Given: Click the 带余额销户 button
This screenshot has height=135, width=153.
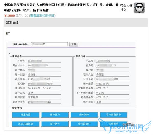Looking at the screenshot, I should coord(84,124).
